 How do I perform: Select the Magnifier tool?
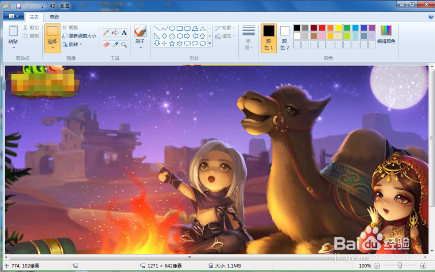click(124, 44)
